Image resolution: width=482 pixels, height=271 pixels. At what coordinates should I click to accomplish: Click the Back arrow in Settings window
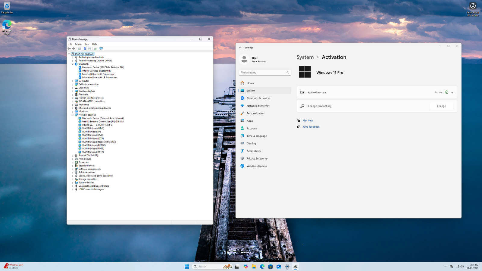click(x=240, y=48)
